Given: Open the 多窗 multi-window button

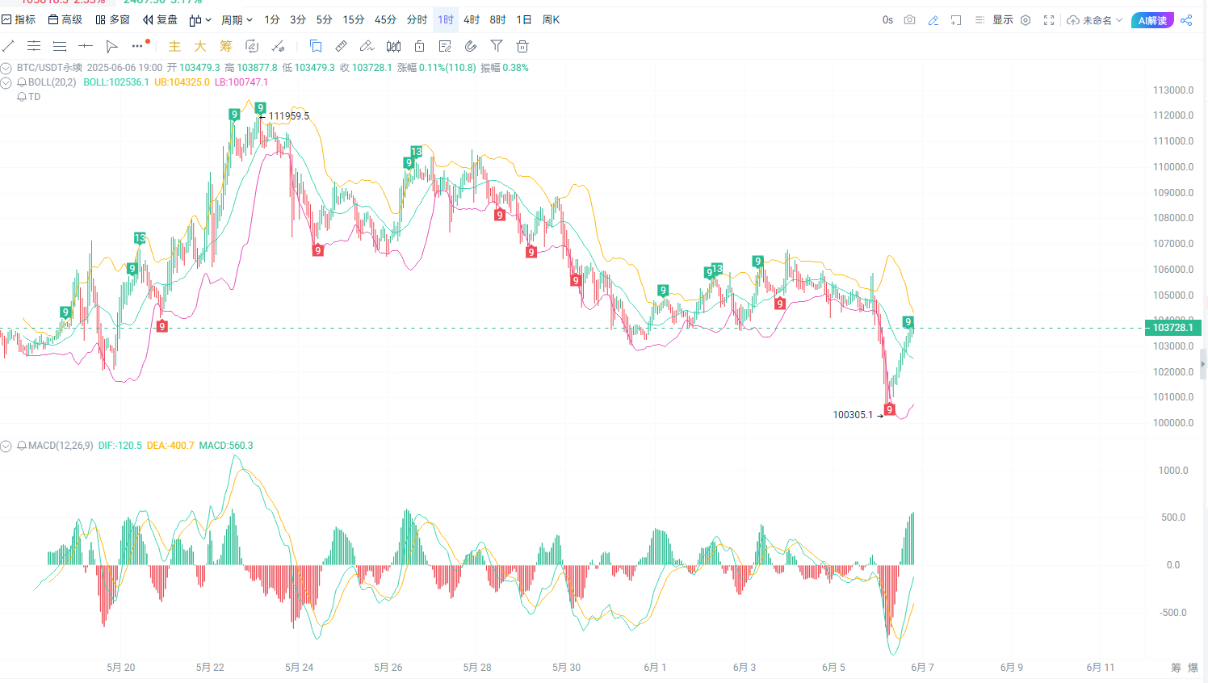Looking at the screenshot, I should [112, 19].
